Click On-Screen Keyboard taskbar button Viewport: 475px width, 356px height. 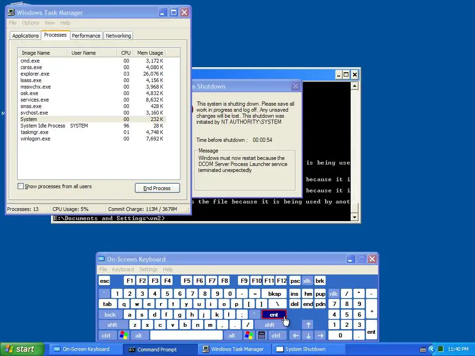coord(86,350)
